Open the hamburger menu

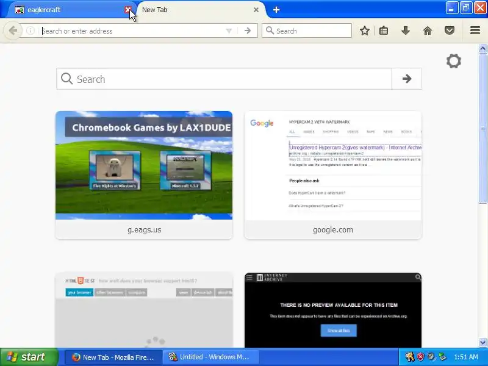coord(475,30)
